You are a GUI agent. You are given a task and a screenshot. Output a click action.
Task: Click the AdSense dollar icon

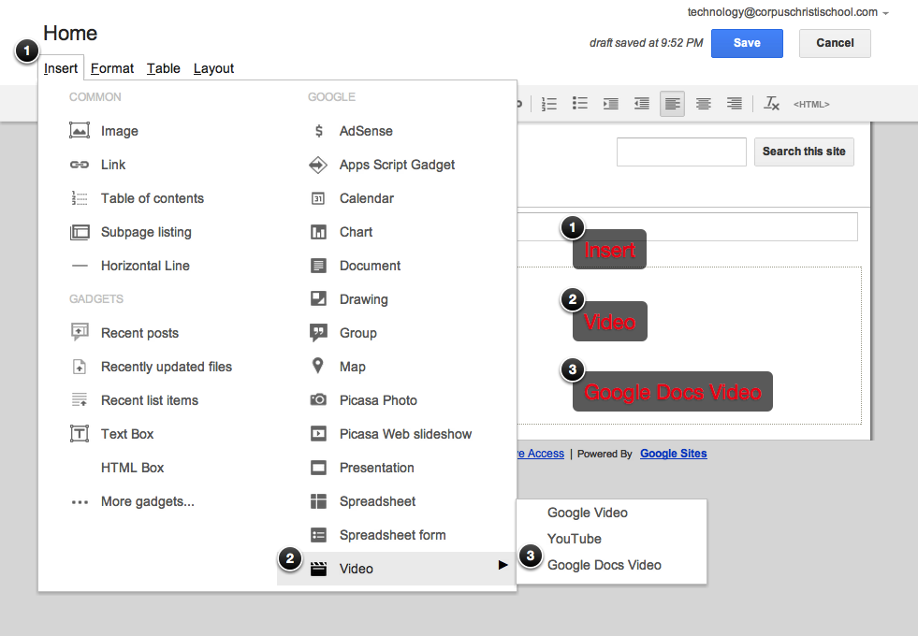click(x=318, y=131)
